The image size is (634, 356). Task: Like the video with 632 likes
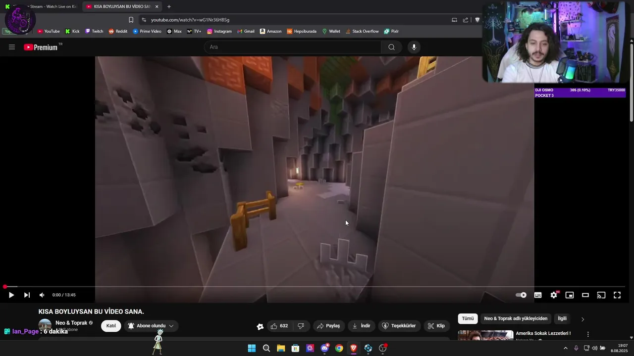(279, 326)
